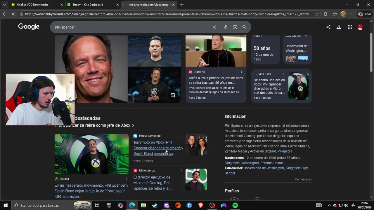Open the Xataka Xbox logo thumbnail
Screen dimensions: 374x210
91,154
